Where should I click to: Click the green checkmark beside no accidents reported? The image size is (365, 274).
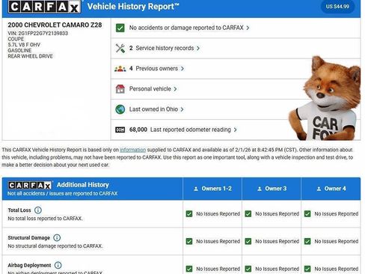click(120, 28)
